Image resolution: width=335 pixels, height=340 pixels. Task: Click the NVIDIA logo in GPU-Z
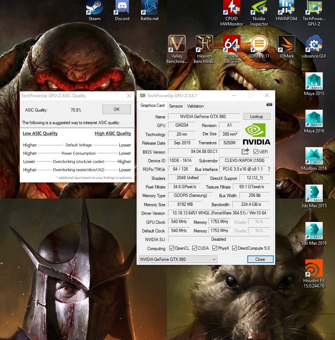(256, 134)
